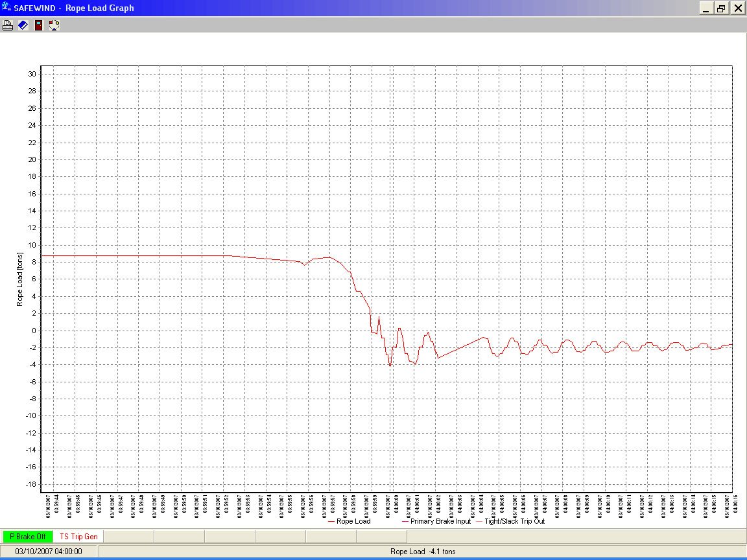This screenshot has height=560, width=747.
Task: Click the red door exit icon
Action: pos(39,25)
